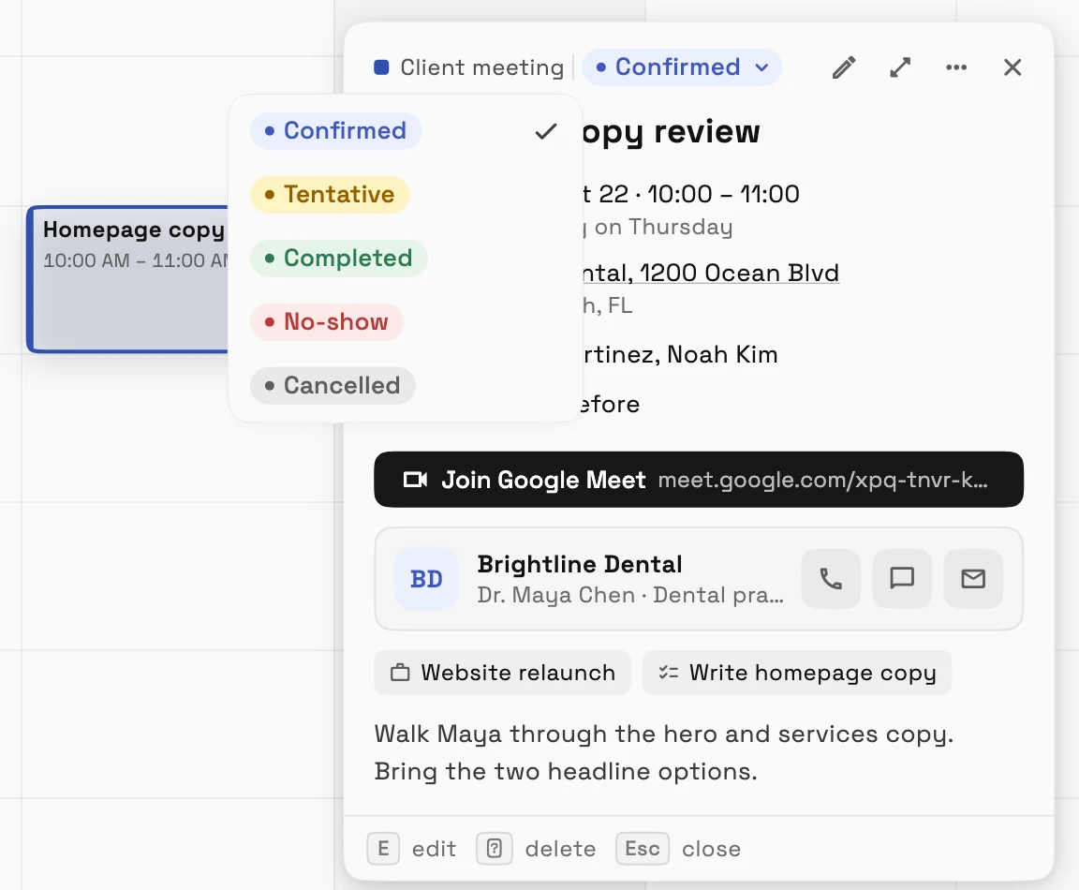The image size is (1079, 890).
Task: Message Brightline Dental using the chat icon
Action: tap(901, 578)
